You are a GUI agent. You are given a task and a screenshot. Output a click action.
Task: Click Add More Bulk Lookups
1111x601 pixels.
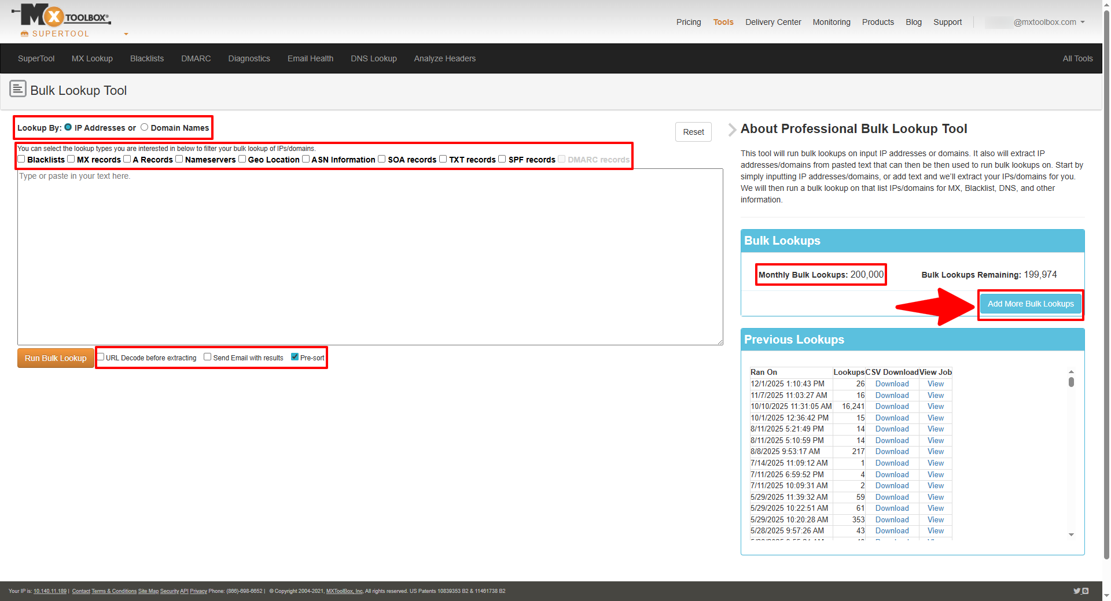tap(1031, 303)
